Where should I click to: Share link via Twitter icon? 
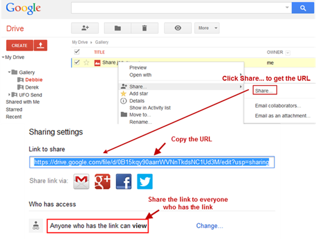[x=145, y=182]
